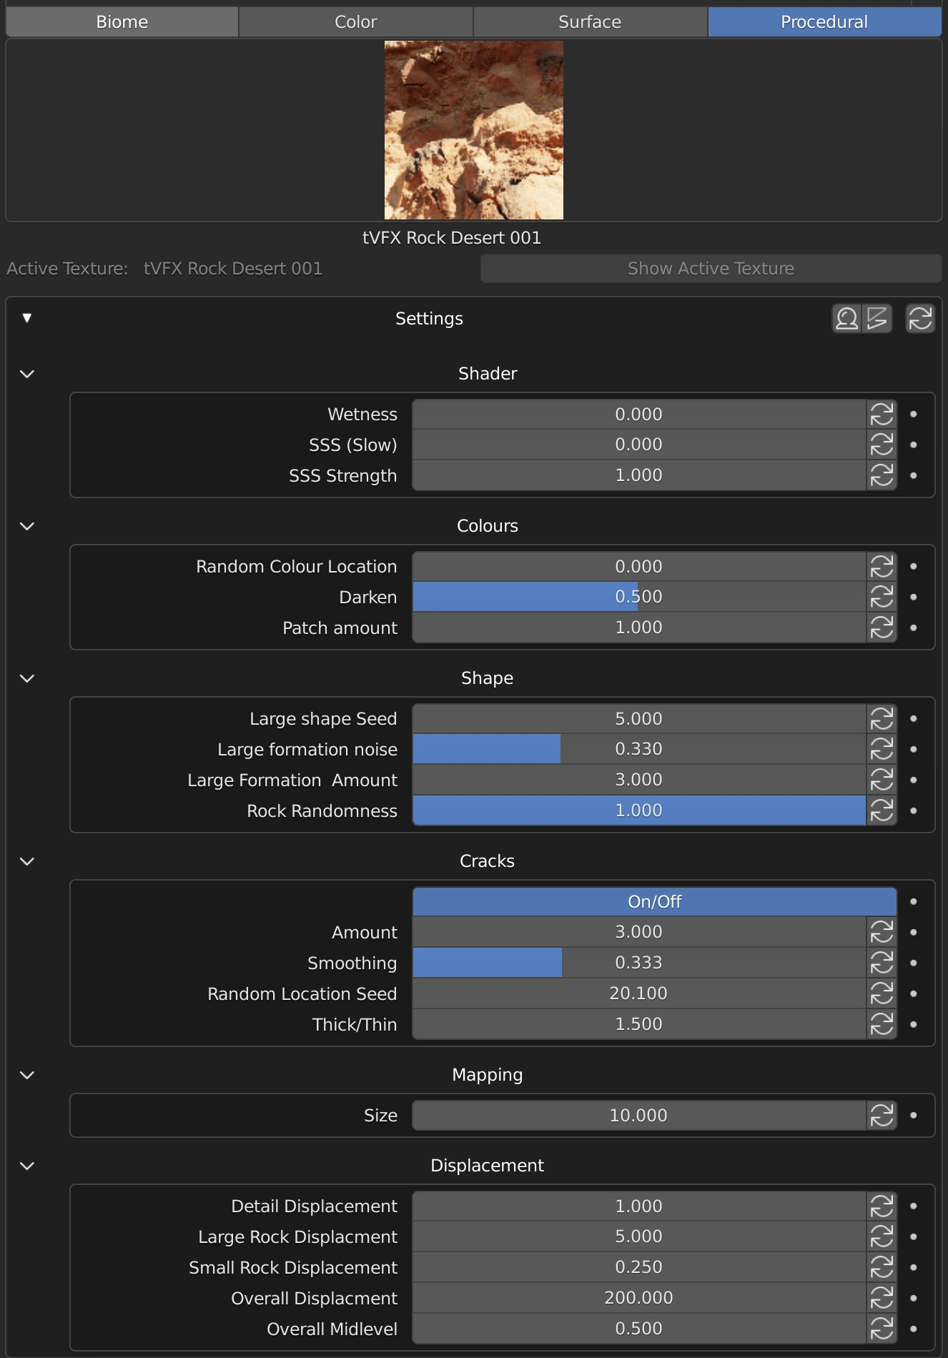Collapse the Displacement section chevron

click(x=27, y=1166)
